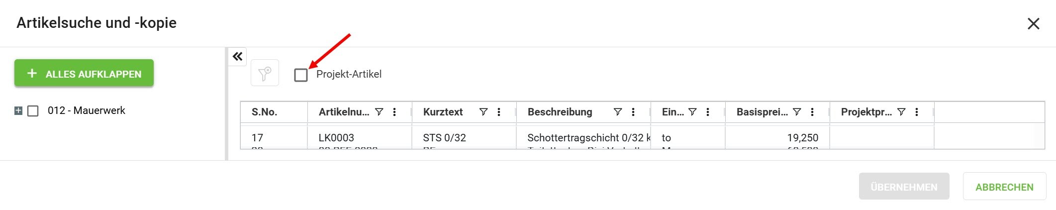Open Kurztext column options menu
The height and width of the screenshot is (210, 1056).
[x=499, y=112]
